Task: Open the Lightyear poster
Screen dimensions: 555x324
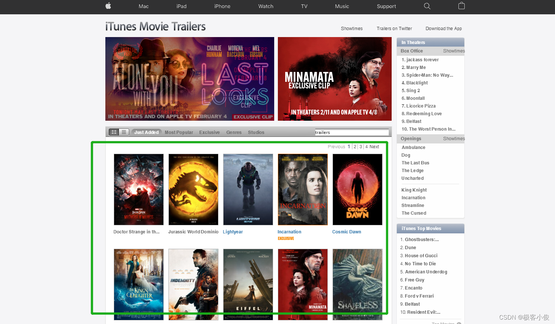Action: [248, 189]
